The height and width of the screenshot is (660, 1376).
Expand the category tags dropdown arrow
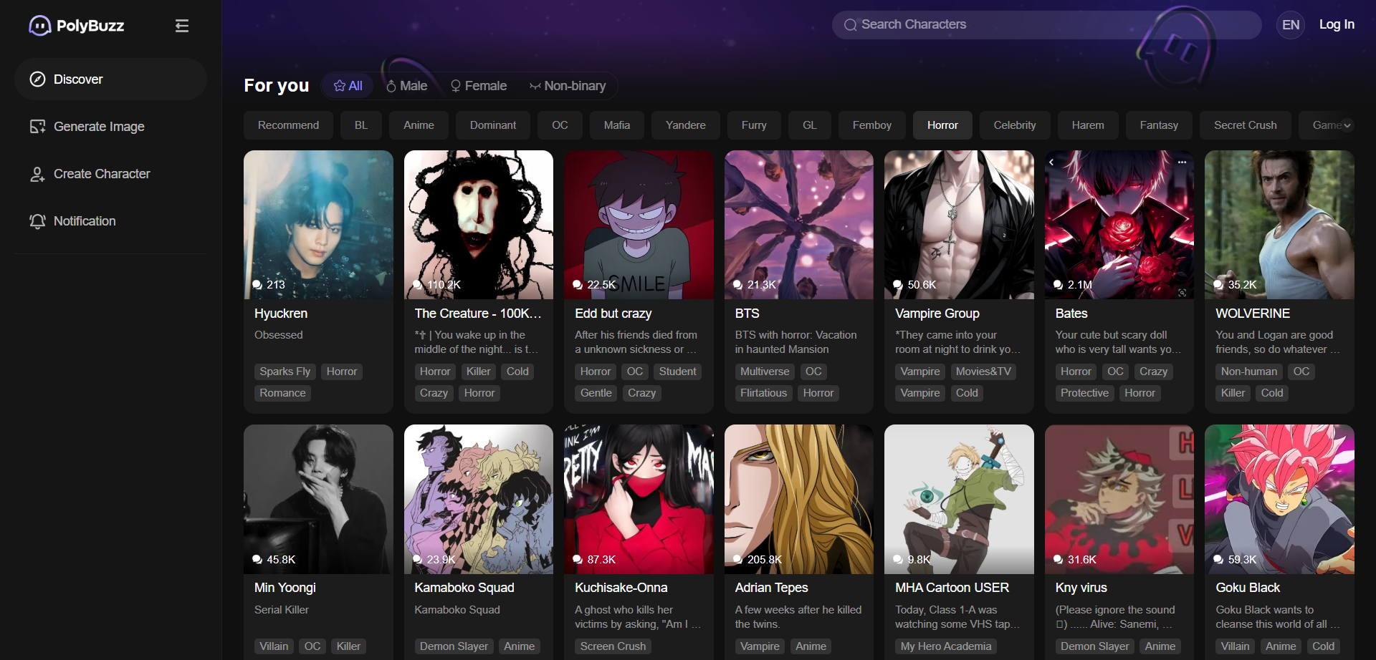tap(1347, 125)
